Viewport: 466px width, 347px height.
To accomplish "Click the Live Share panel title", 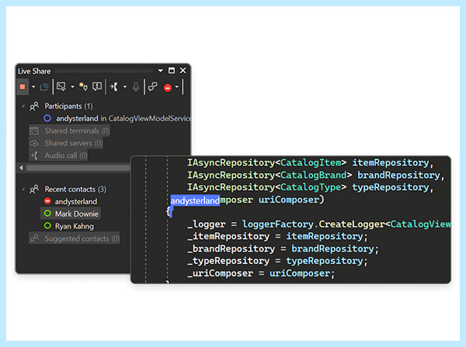I will 34,71.
